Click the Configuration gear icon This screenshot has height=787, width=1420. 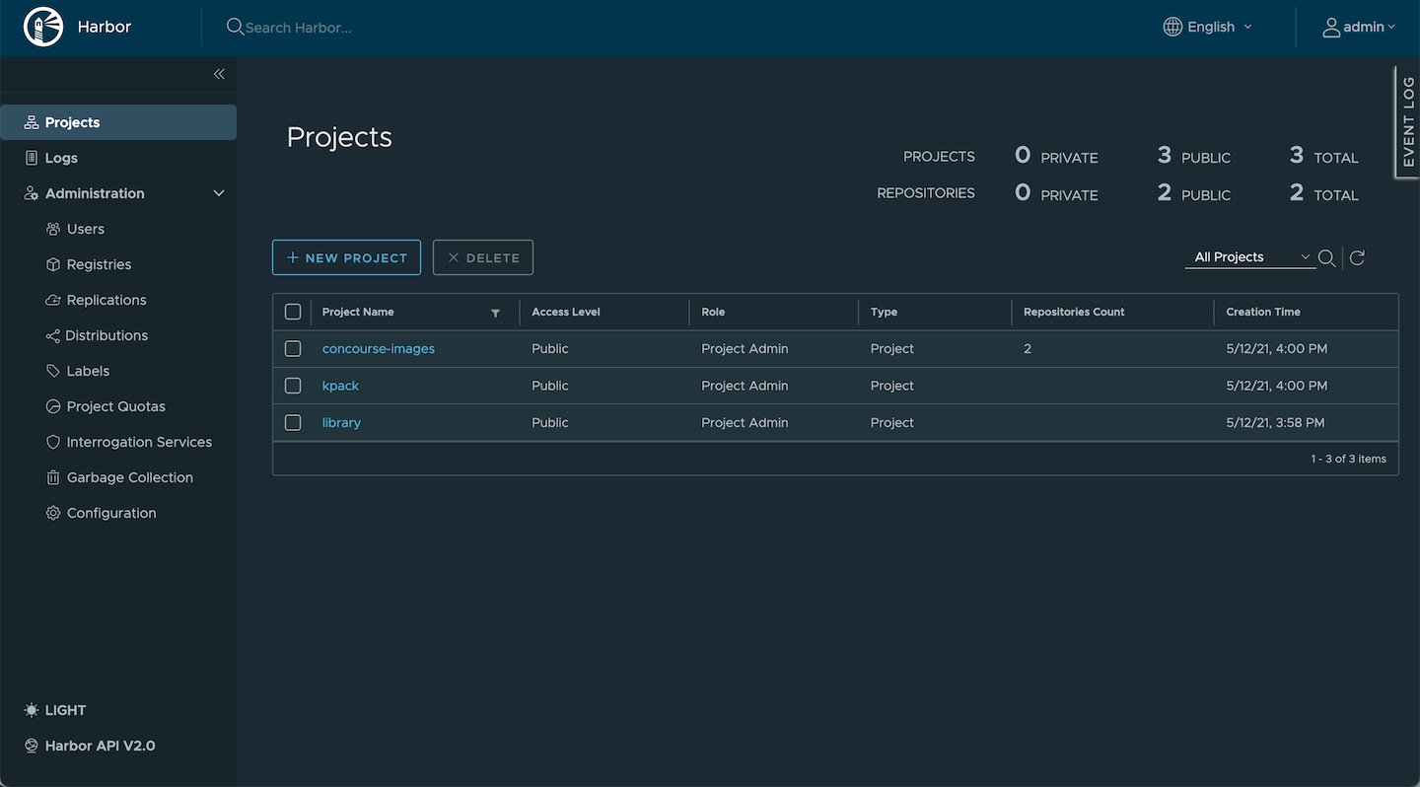[x=53, y=513]
